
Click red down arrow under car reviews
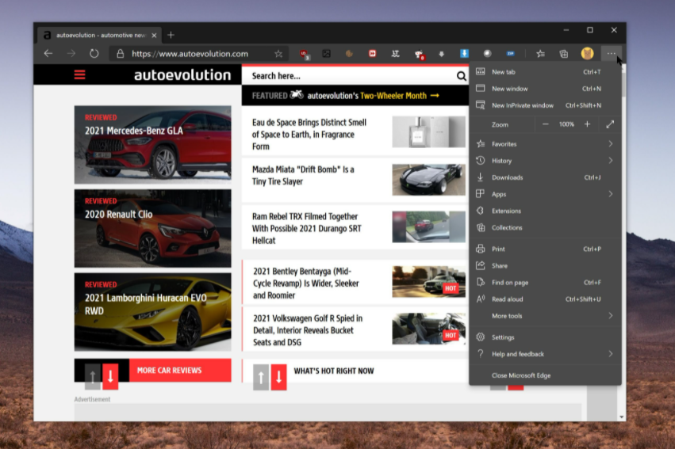coord(110,376)
